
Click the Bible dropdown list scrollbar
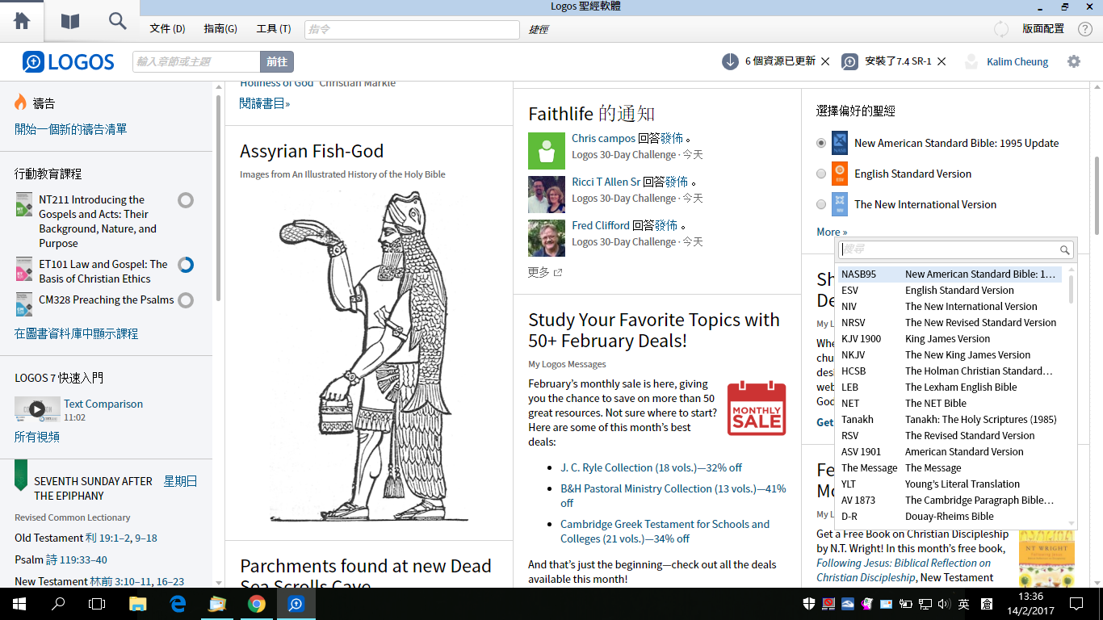[x=1072, y=289]
